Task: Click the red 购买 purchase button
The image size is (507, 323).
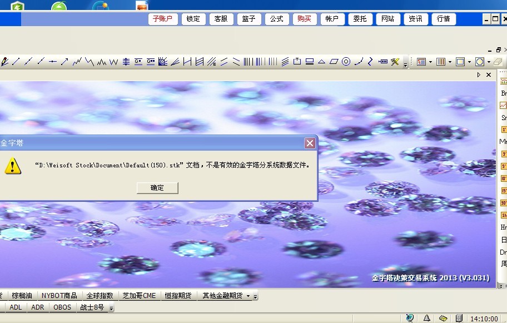Action: tap(304, 19)
